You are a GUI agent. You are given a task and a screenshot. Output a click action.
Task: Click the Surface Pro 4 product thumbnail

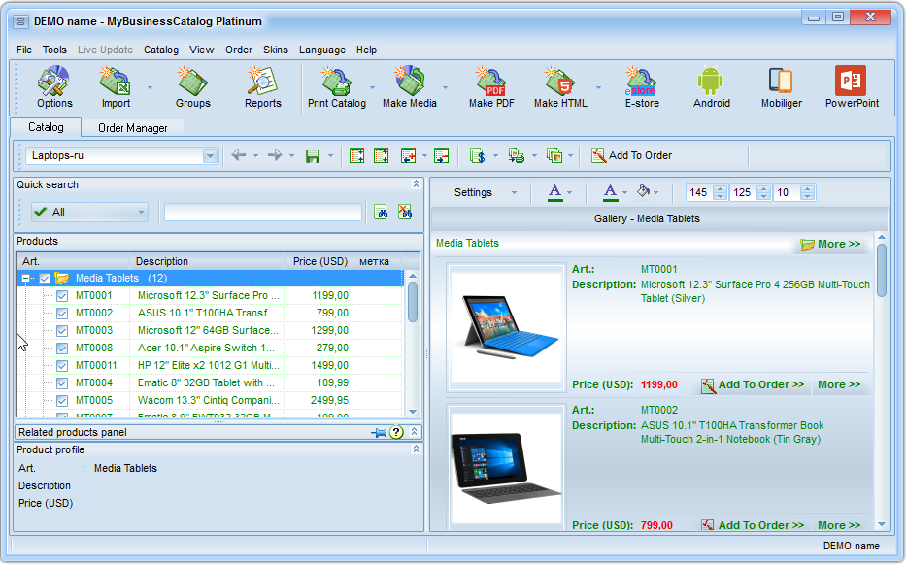(x=506, y=327)
